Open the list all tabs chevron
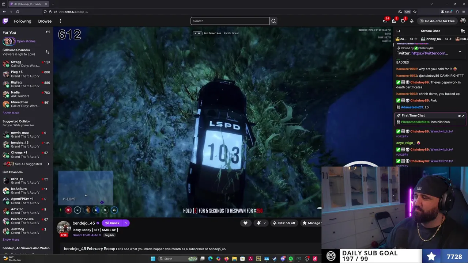This screenshot has height=263, width=468. [432, 4]
